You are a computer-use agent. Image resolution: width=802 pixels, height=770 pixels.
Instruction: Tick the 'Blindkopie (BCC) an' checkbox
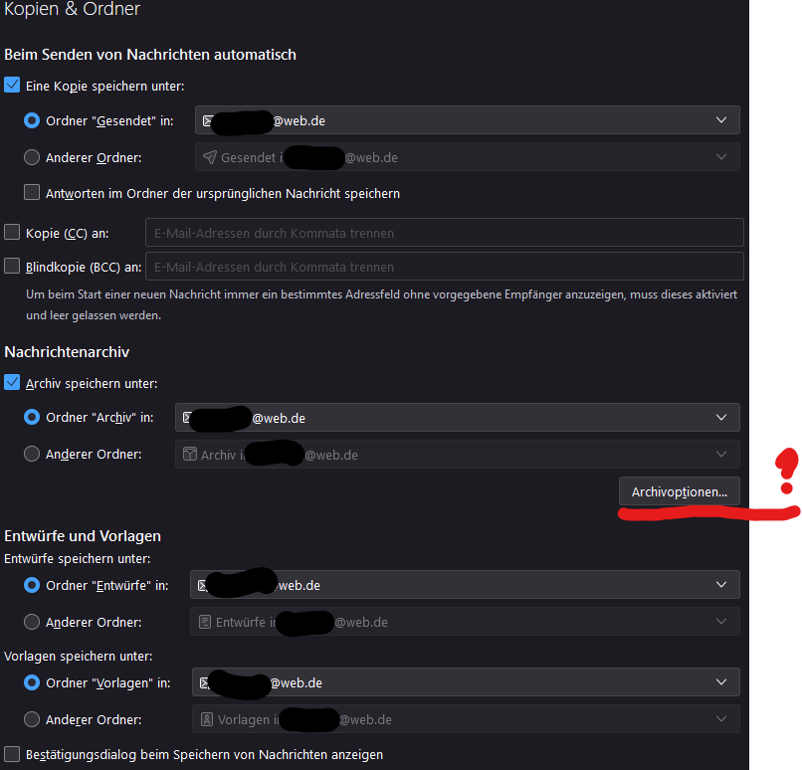point(12,266)
